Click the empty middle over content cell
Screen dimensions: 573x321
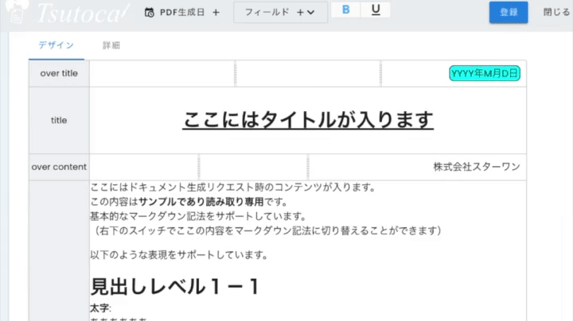(x=253, y=167)
